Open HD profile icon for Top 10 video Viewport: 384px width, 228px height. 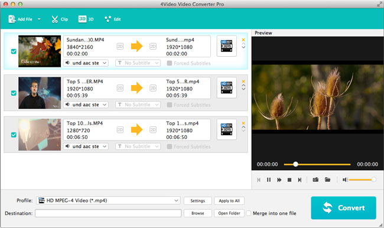coord(226,129)
